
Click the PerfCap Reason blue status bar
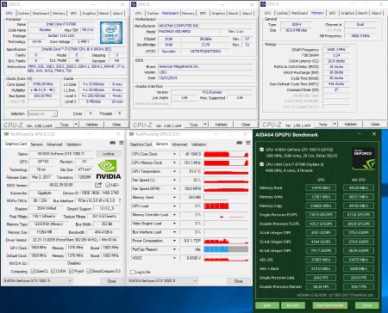pyautogui.click(x=216, y=249)
